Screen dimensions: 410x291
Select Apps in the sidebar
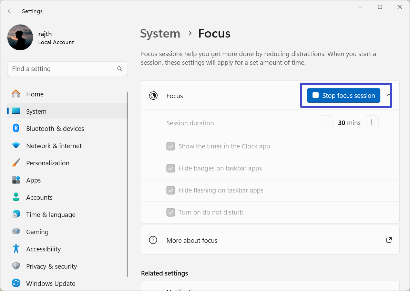click(33, 180)
